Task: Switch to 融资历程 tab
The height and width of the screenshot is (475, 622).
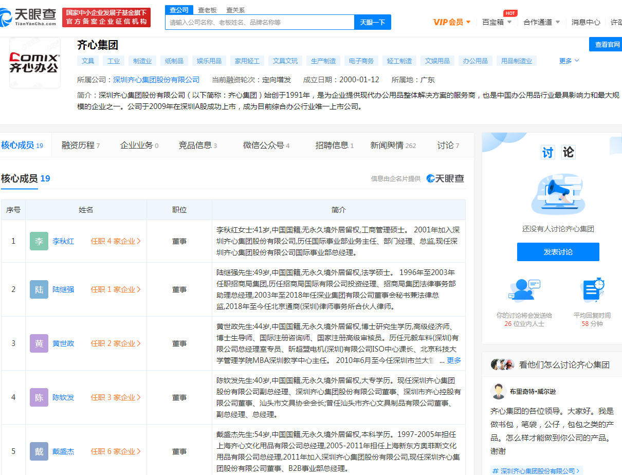Action: [x=81, y=145]
